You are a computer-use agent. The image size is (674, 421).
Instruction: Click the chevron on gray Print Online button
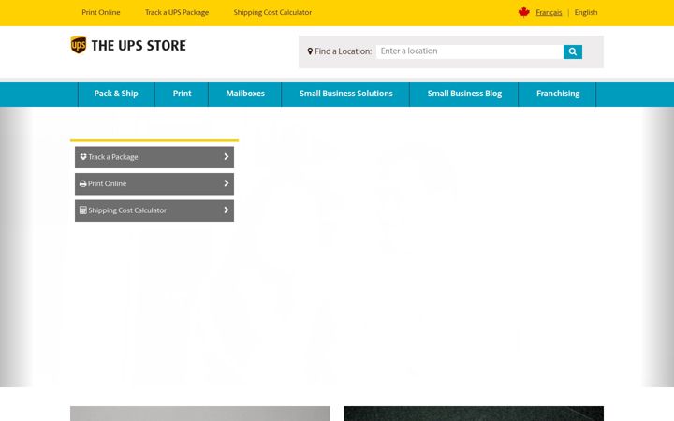click(227, 183)
